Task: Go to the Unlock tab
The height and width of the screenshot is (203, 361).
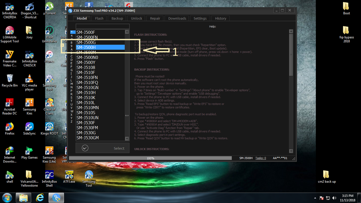Action: click(137, 18)
